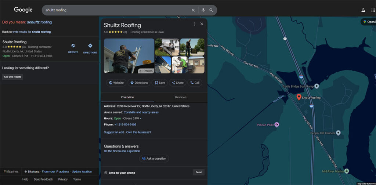Expand the hours dropdown arrow

tap(141, 119)
